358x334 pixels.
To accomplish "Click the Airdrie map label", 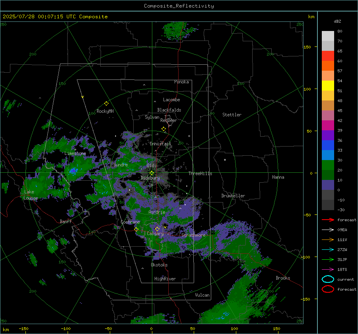I will pyautogui.click(x=157, y=212).
